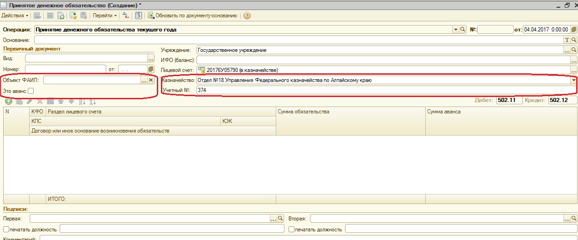Open the Действия menu
Image resolution: width=578 pixels, height=240 pixels.
point(15,15)
